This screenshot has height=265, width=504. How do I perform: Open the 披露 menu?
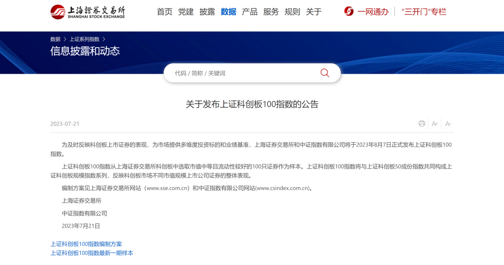207,12
